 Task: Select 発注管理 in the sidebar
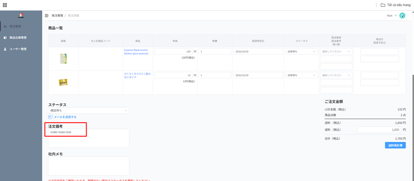click(x=15, y=26)
